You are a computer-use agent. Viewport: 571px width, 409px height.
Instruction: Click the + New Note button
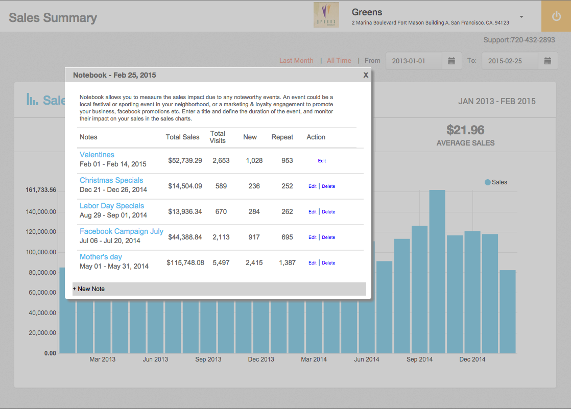219,289
